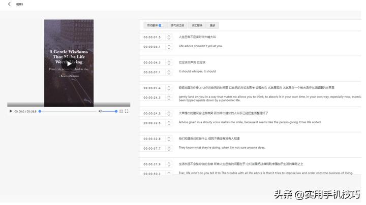The image size is (366, 205).
Task: Click the Chinese subtitle line at 00:00:04.3
Action: coord(192,62)
